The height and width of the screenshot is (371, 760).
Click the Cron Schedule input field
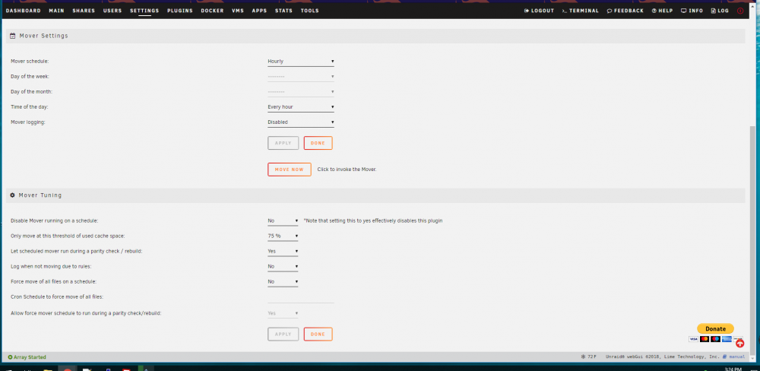click(x=300, y=297)
